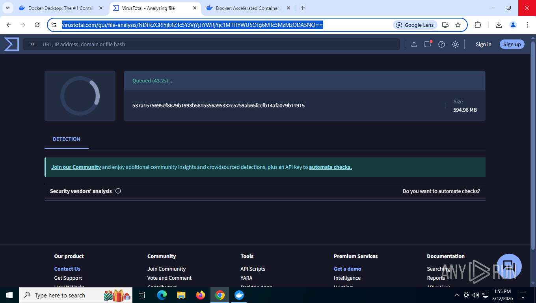Viewport: 536px width, 303px height.
Task: Select the VirusTotal - Analysing file tab
Action: coord(154,8)
